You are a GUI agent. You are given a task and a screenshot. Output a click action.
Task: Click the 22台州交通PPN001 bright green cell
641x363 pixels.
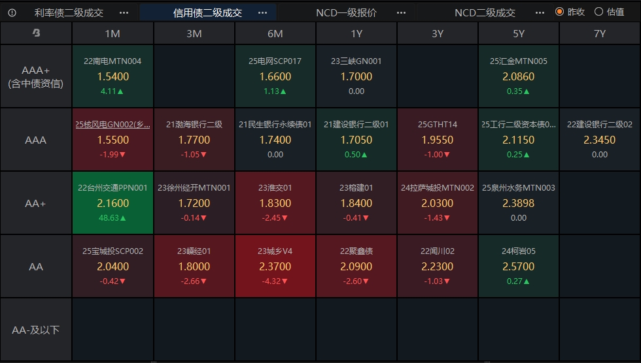point(113,202)
